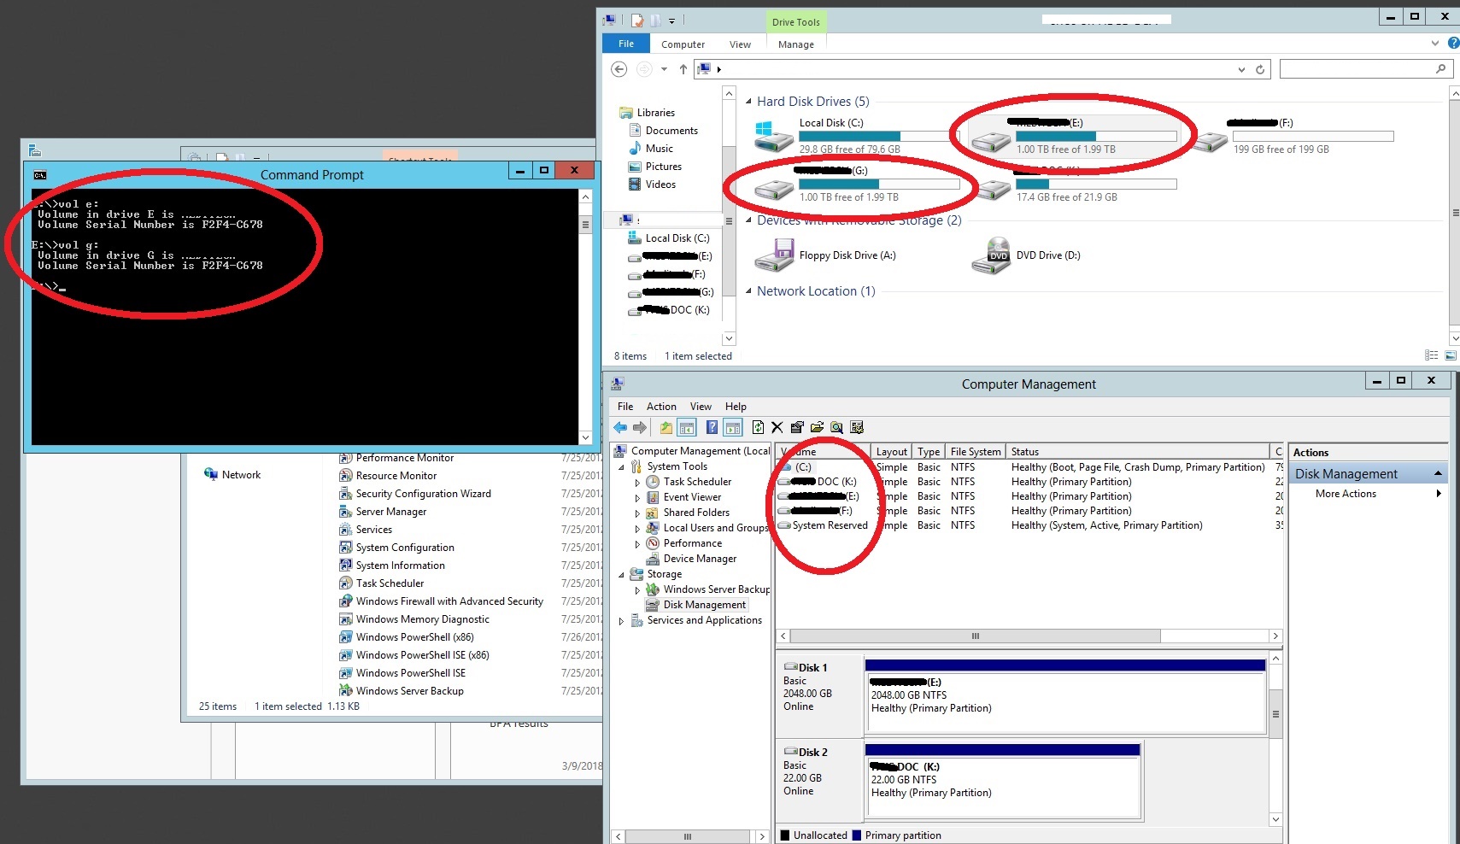Click Explorer's blue File button
The height and width of the screenshot is (844, 1460).
pyautogui.click(x=626, y=44)
